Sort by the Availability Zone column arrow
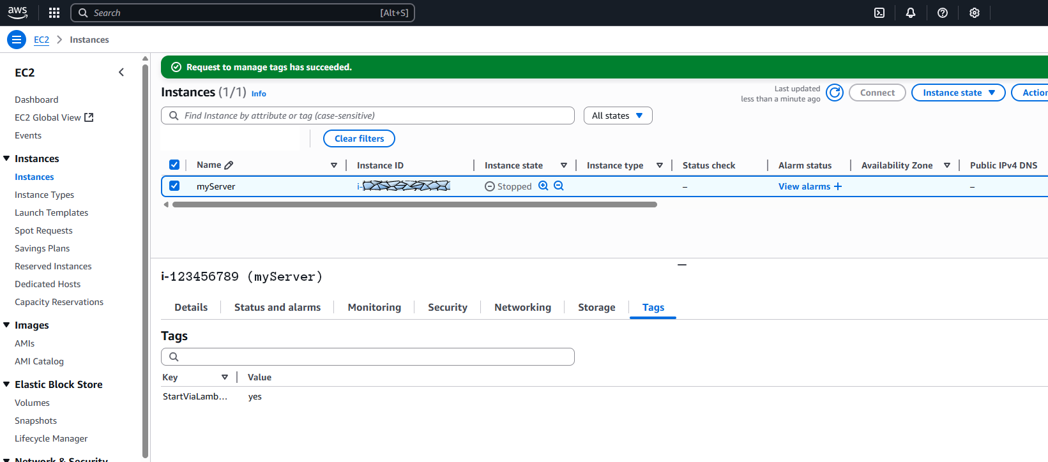 947,165
